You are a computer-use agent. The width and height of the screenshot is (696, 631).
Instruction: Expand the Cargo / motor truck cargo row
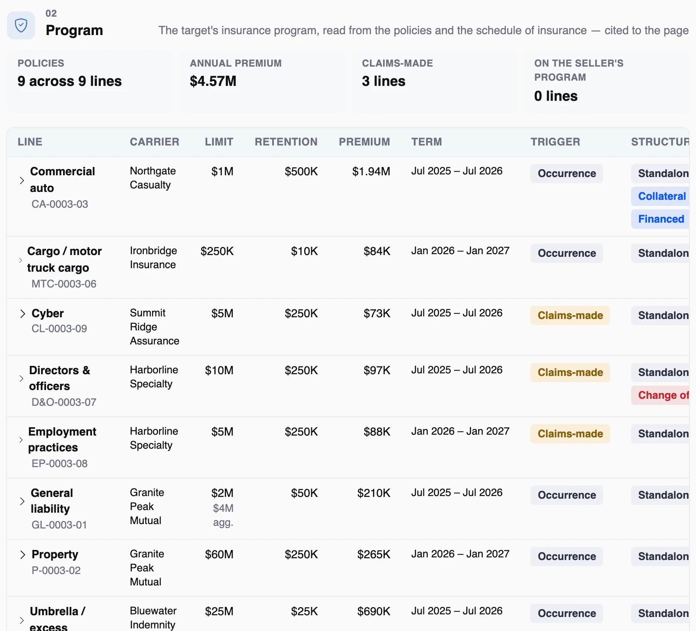[x=21, y=260]
